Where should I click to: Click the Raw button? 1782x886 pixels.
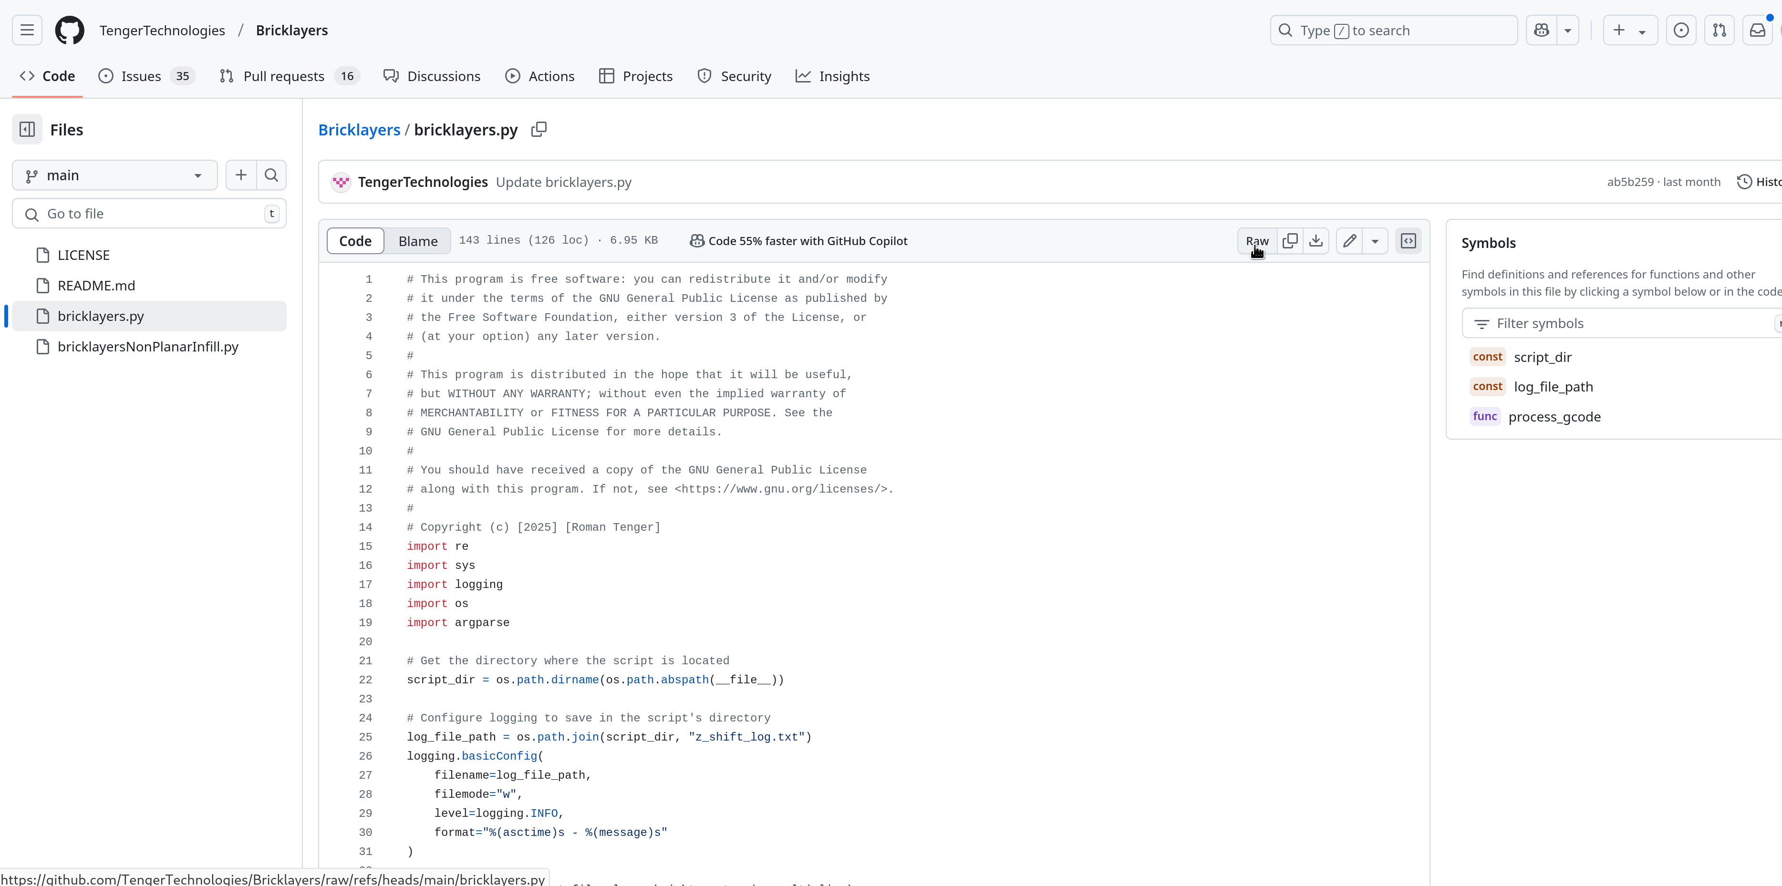(x=1257, y=241)
